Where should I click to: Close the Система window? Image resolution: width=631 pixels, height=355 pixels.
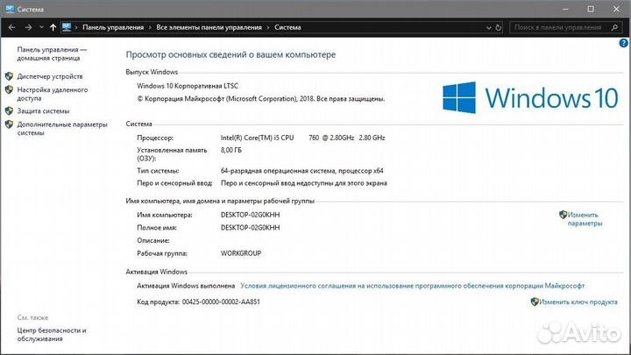616,9
